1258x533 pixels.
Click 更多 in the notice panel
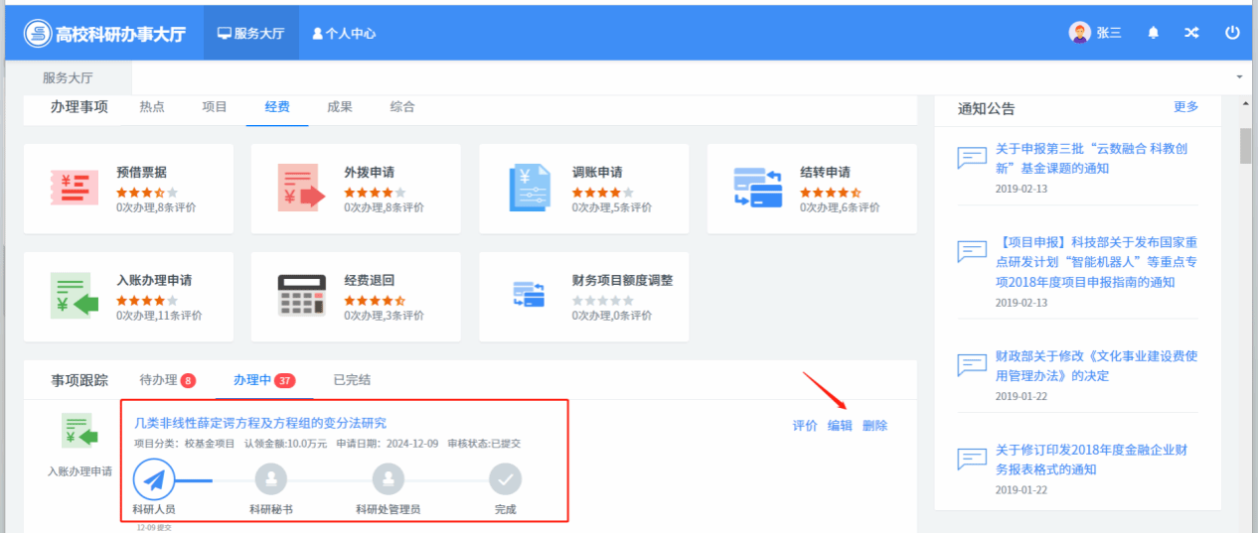tap(1185, 107)
